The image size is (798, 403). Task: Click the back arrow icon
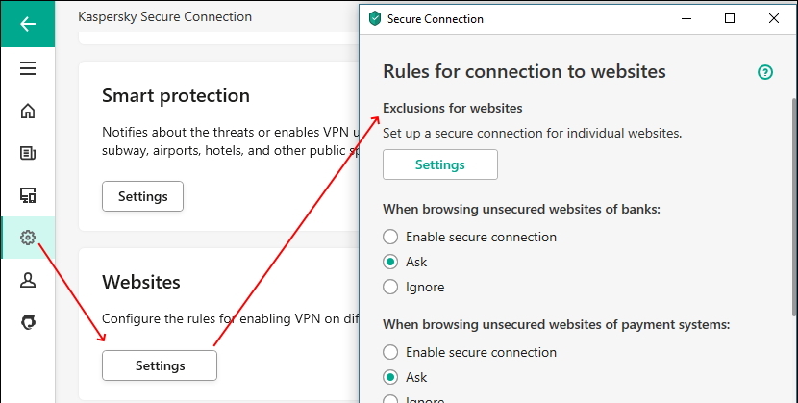pyautogui.click(x=28, y=24)
